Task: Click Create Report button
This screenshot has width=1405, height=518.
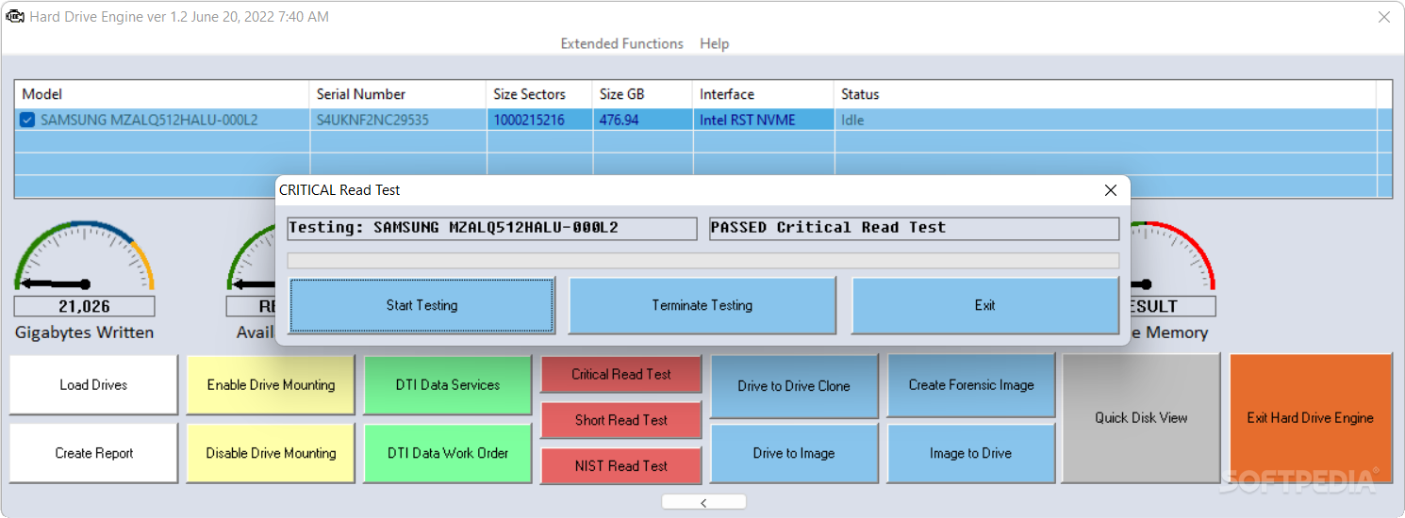Action: (x=93, y=453)
